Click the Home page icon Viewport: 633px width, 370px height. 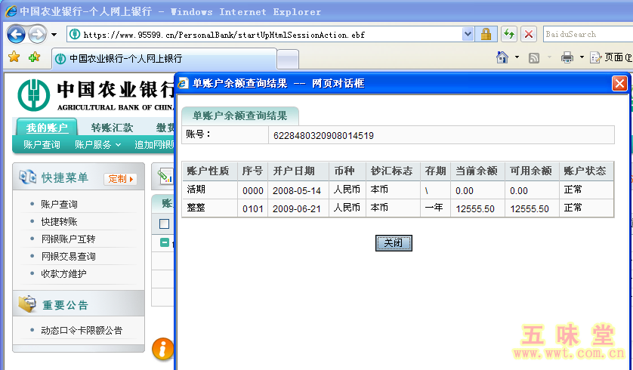502,57
